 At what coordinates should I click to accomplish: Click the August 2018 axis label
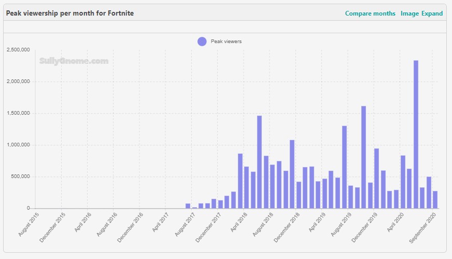[263, 225]
